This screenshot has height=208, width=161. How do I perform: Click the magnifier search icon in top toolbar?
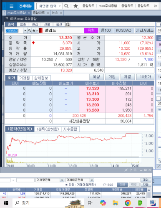point(66,6)
